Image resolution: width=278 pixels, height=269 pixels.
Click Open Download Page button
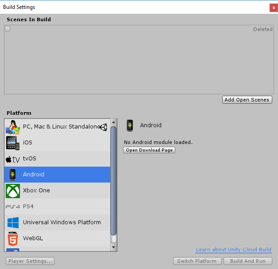click(x=149, y=150)
